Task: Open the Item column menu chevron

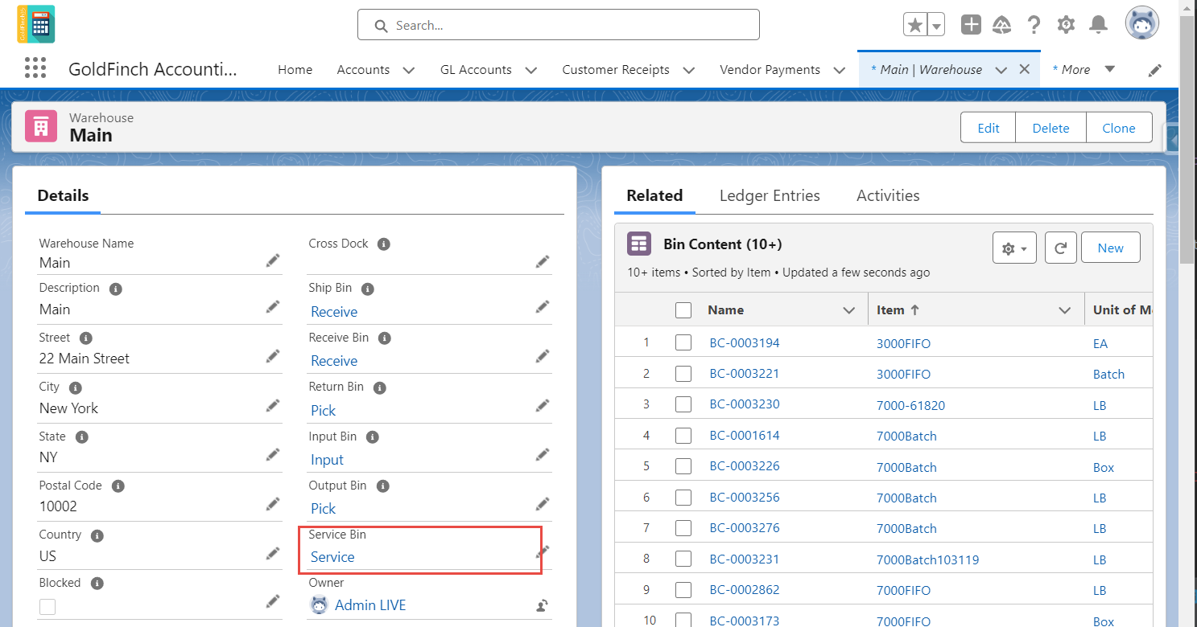Action: (x=1065, y=309)
